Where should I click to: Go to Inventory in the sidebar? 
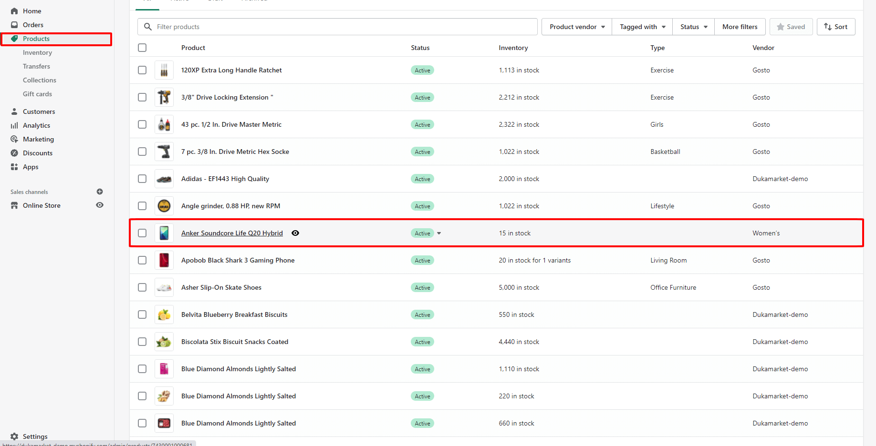tap(37, 52)
